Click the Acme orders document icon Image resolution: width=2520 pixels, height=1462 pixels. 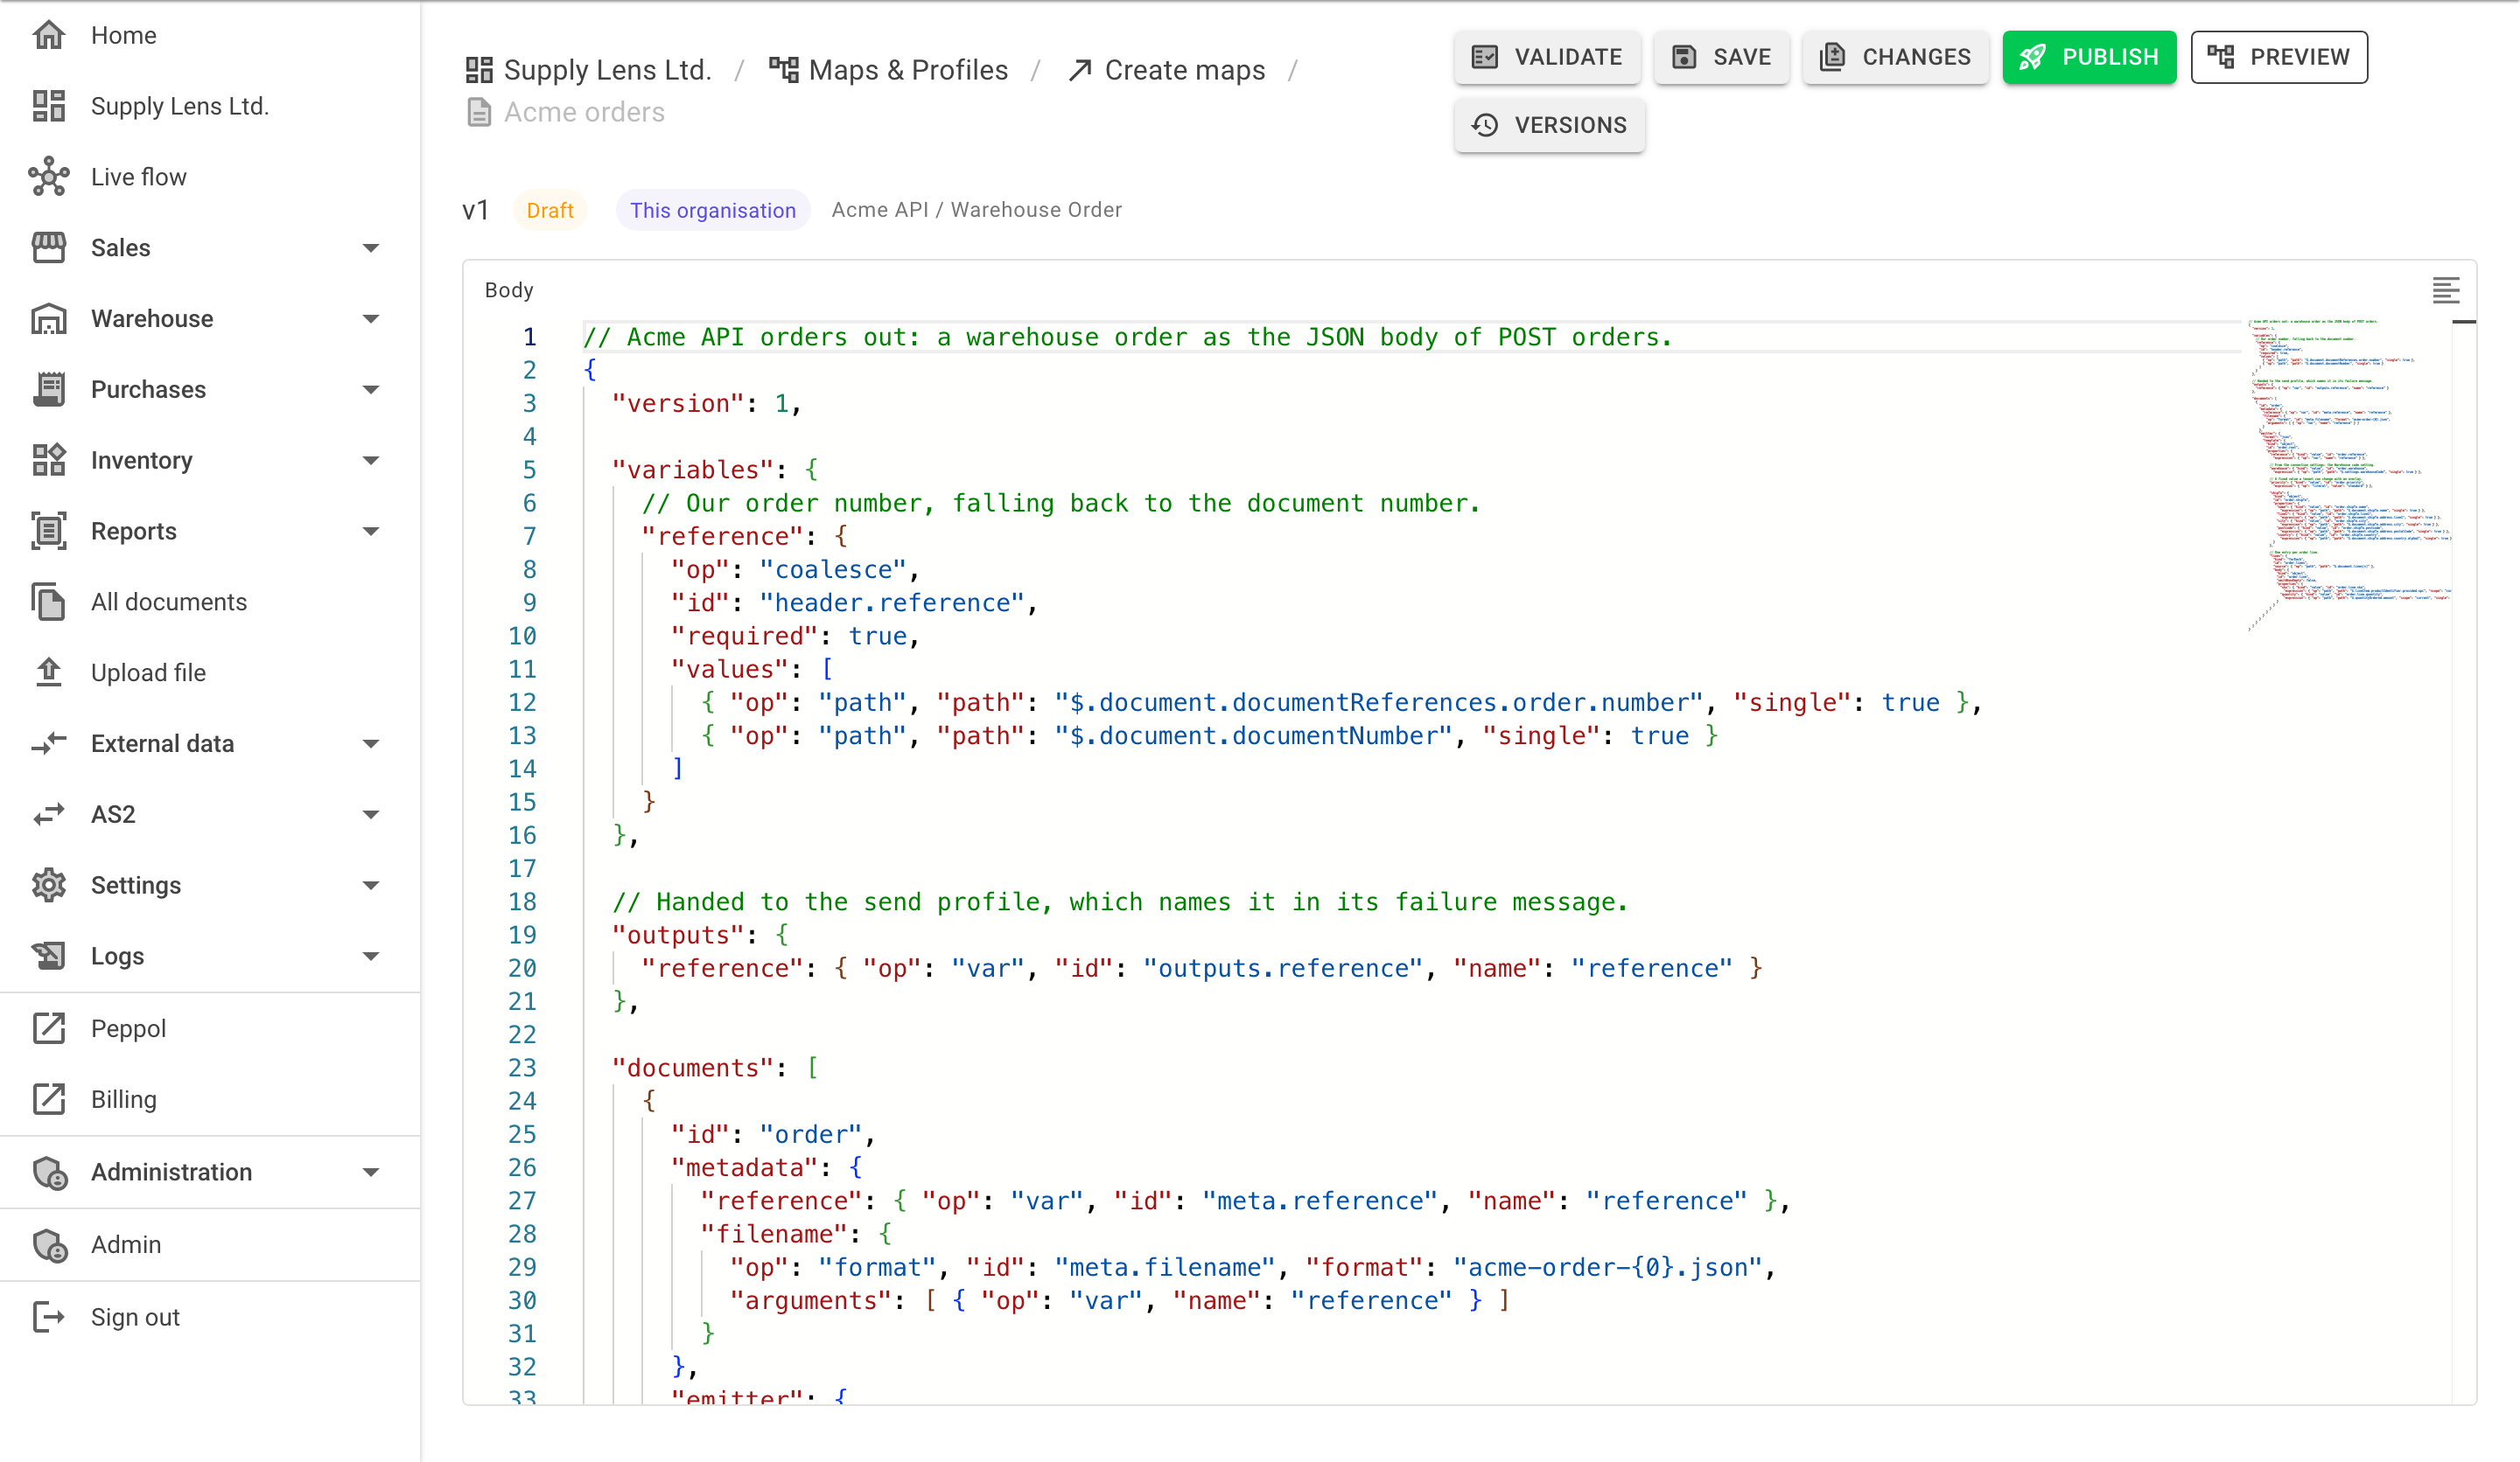click(479, 112)
